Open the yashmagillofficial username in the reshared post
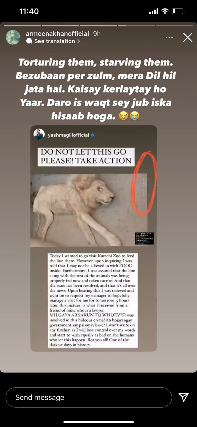197x427 pixels. pos(68,135)
